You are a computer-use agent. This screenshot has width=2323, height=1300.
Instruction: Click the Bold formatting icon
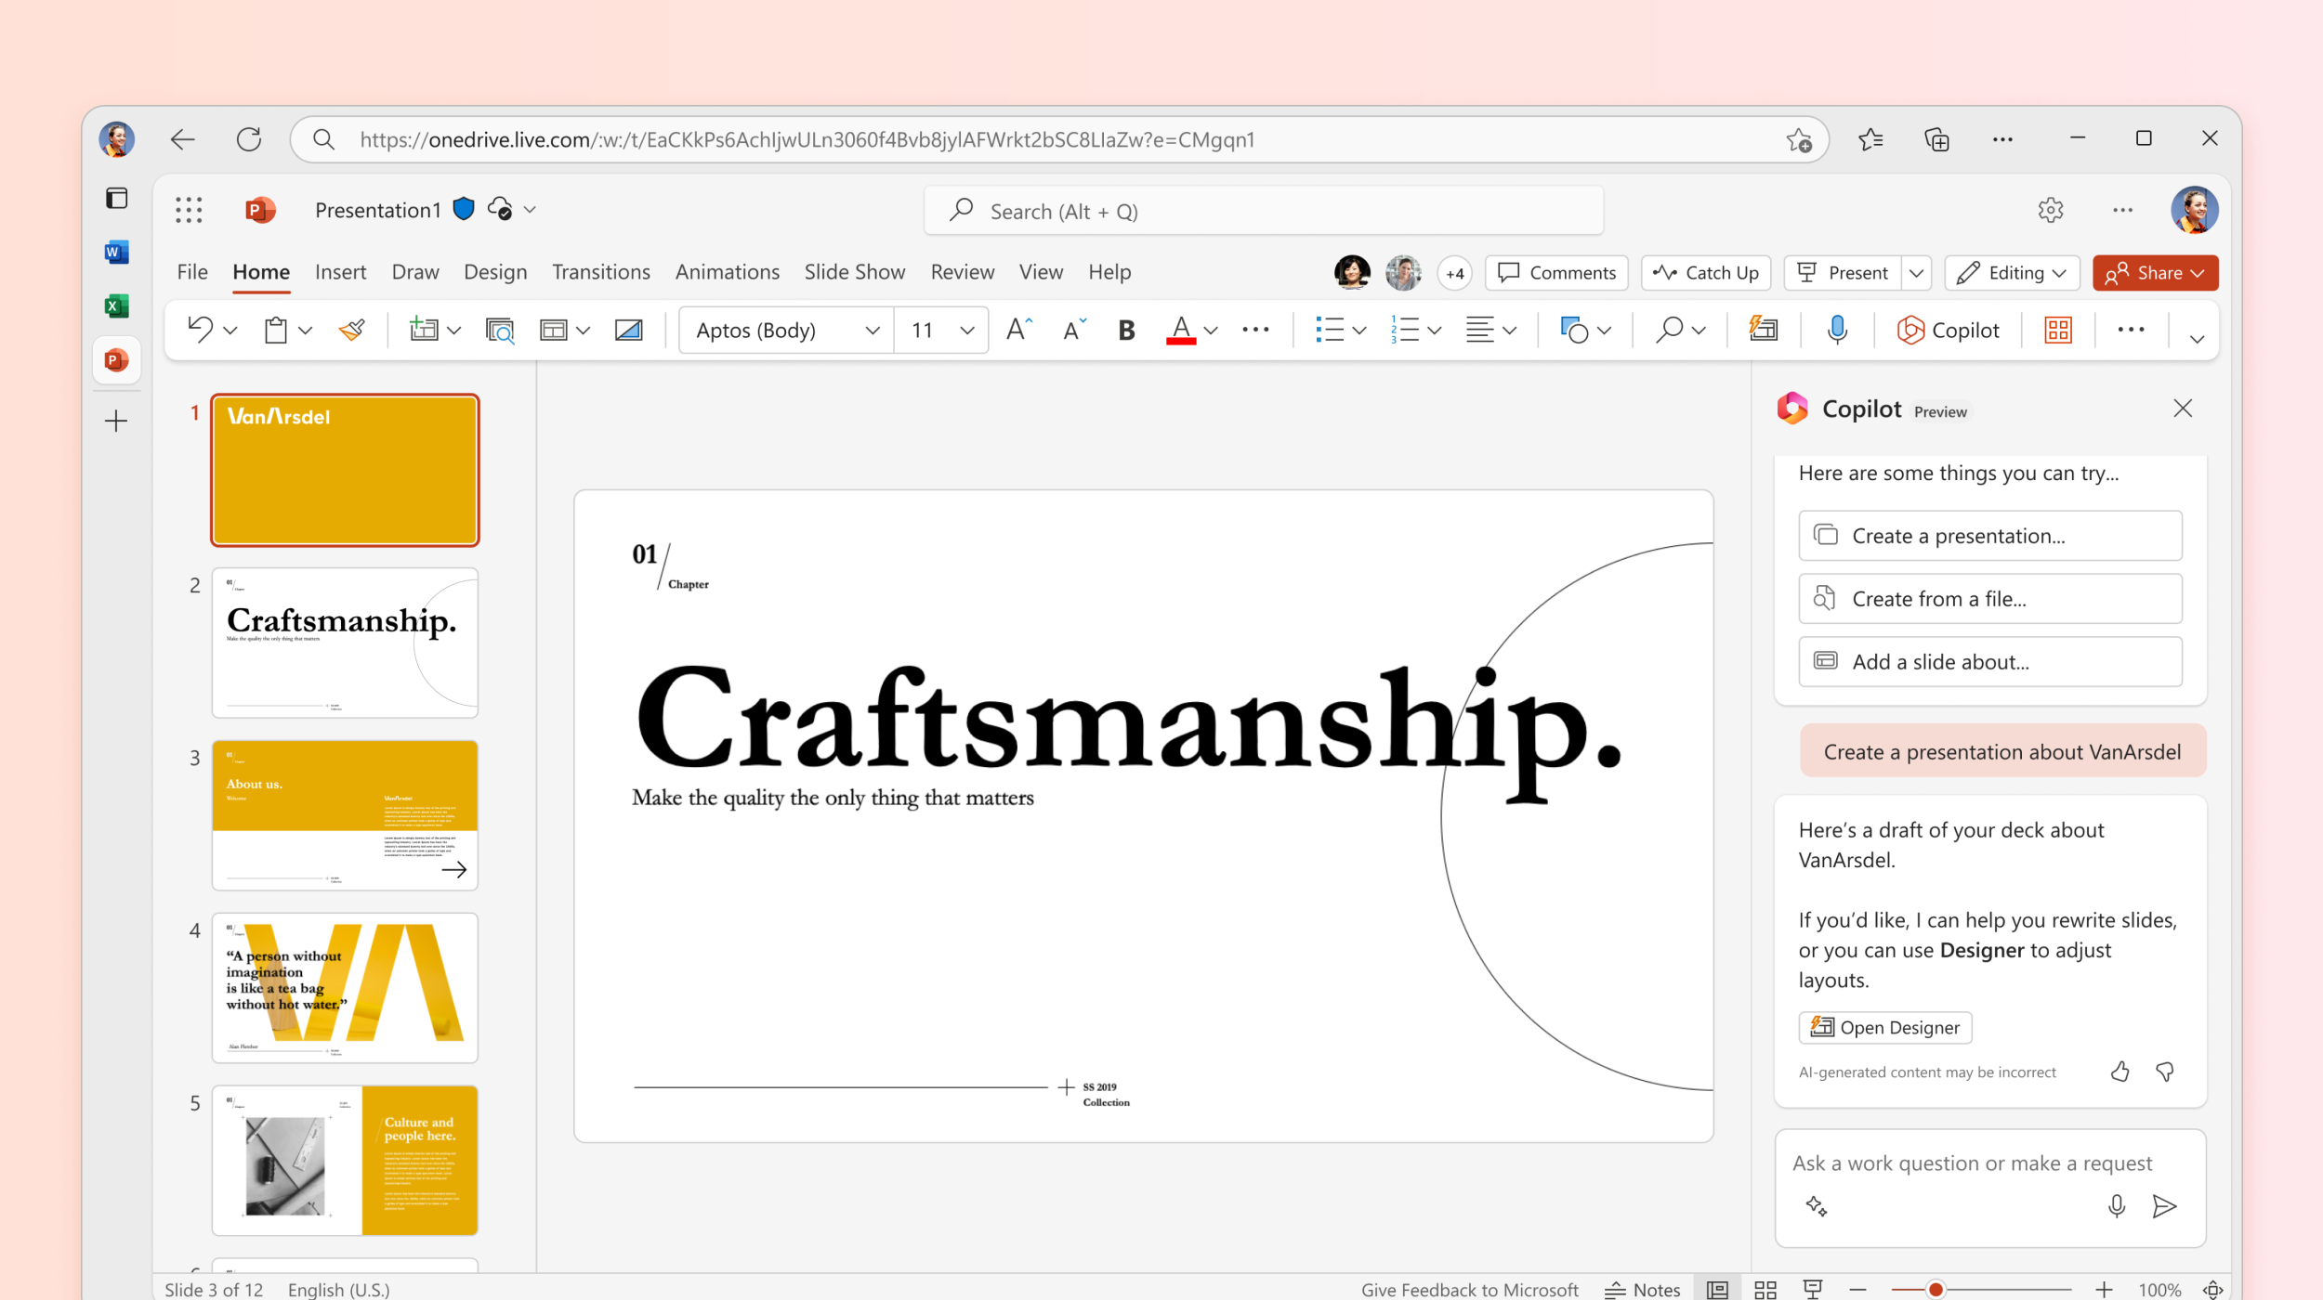point(1125,331)
